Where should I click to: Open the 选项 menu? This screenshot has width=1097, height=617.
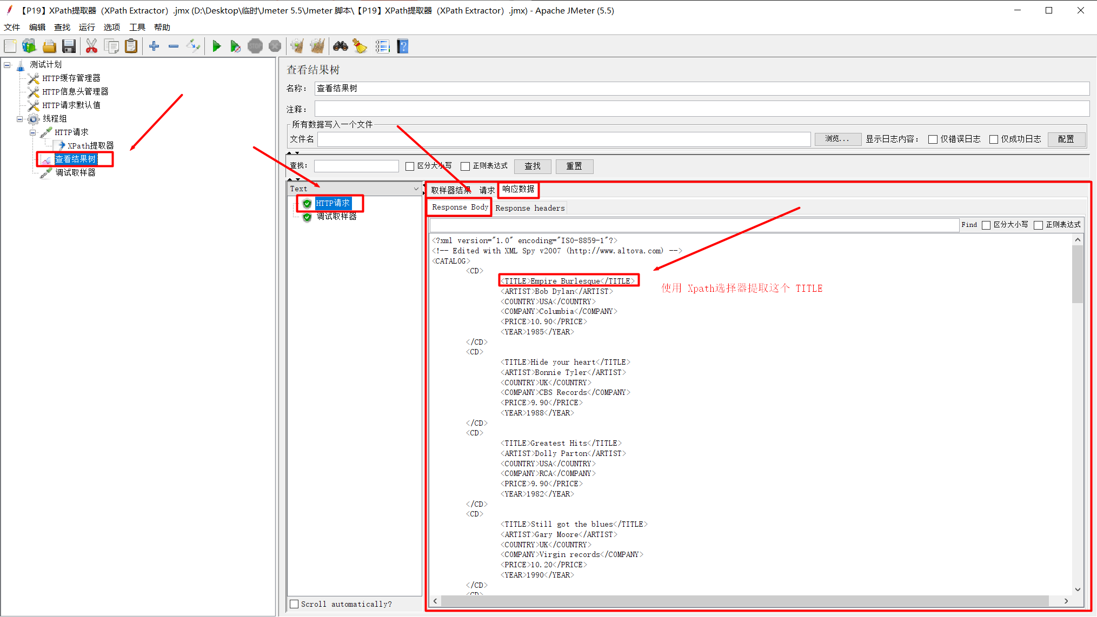point(111,27)
